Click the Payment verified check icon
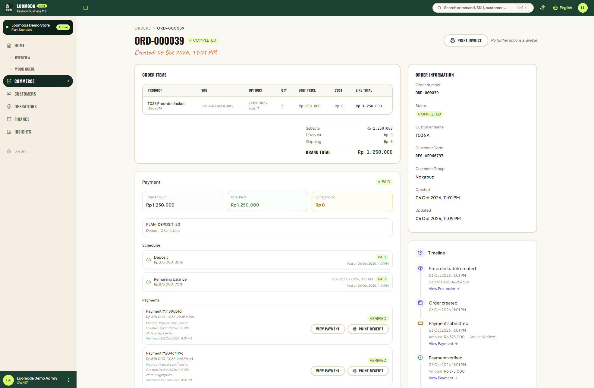The image size is (594, 388). click(x=420, y=358)
